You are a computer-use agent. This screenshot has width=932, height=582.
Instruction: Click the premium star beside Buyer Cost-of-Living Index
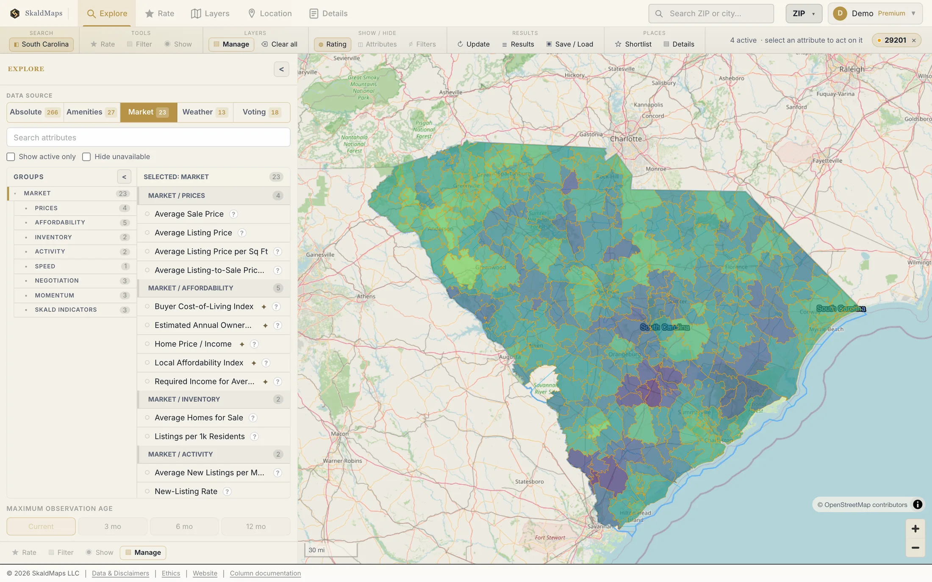tap(264, 307)
